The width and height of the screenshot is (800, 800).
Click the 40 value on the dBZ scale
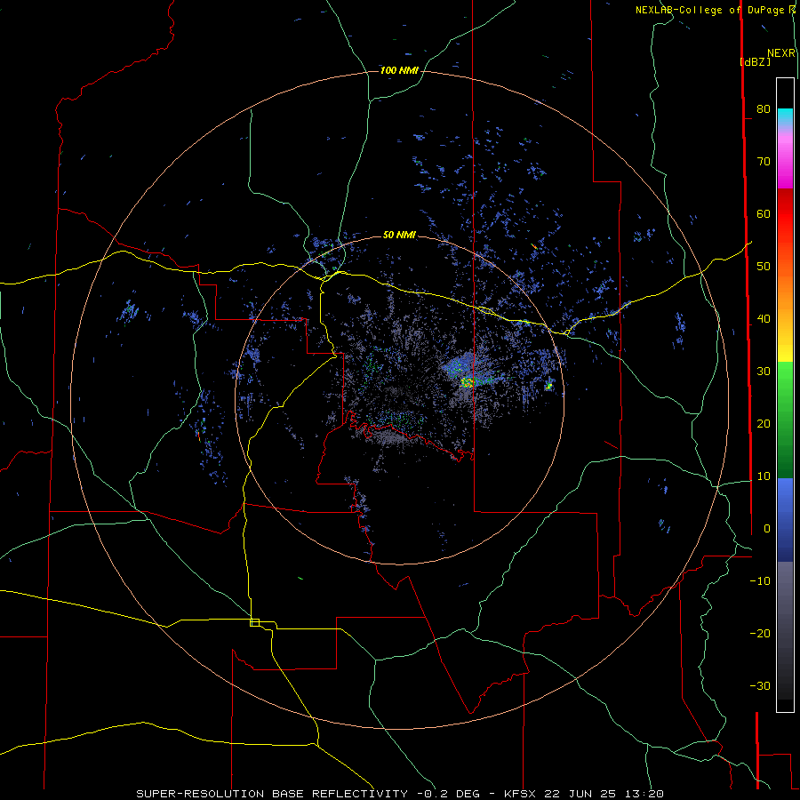764,319
